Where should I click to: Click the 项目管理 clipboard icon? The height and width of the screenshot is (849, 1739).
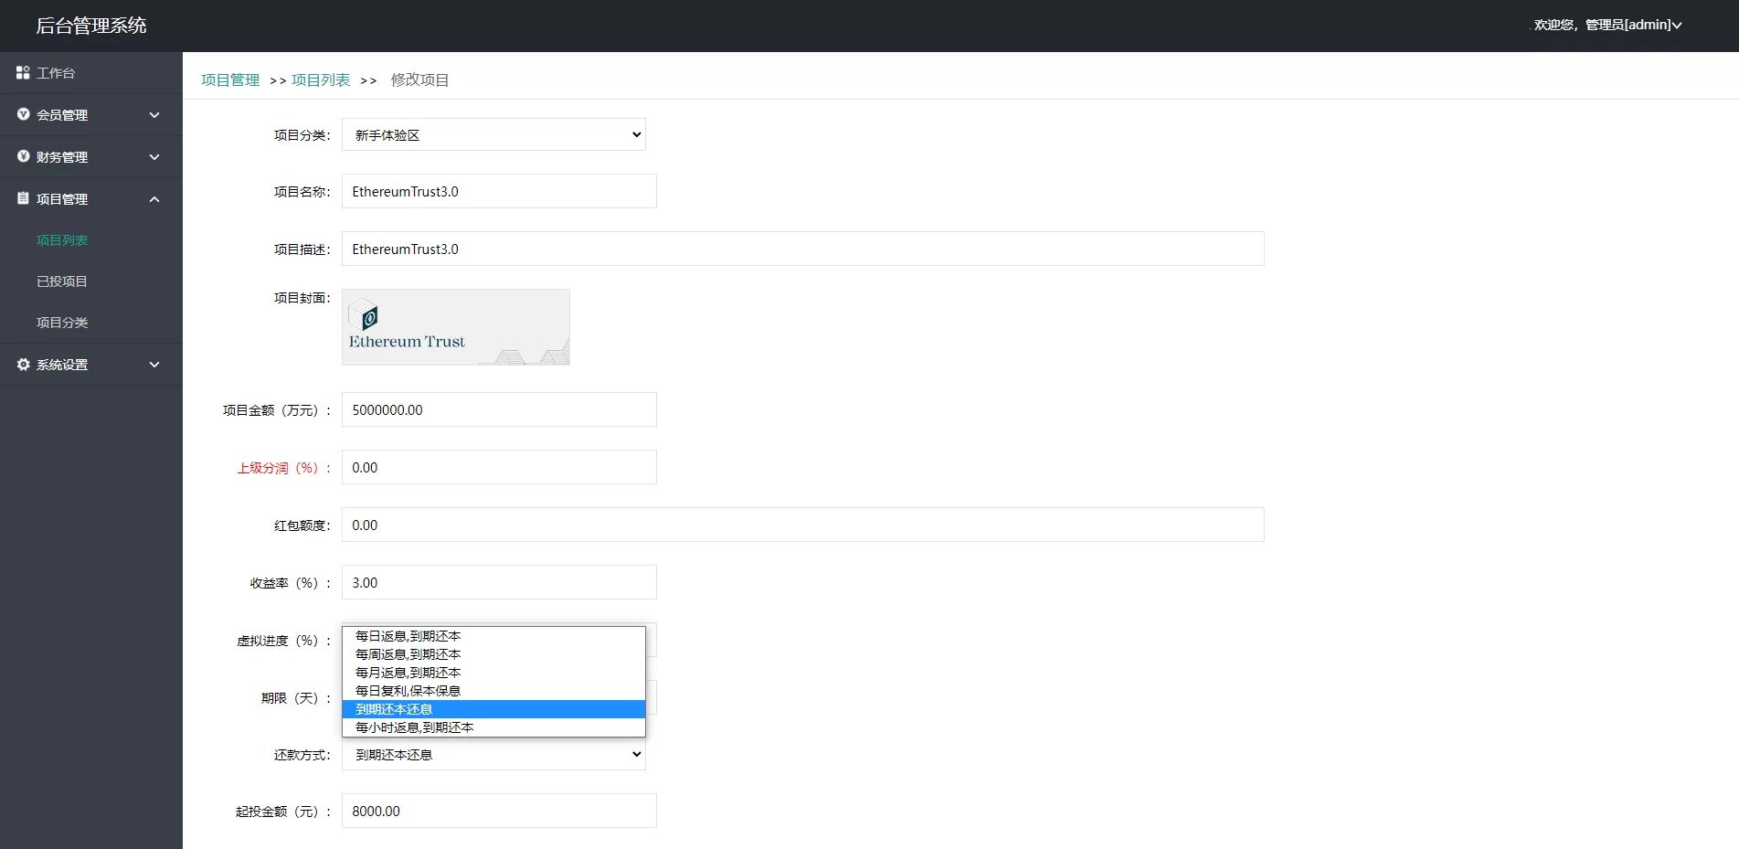click(x=24, y=198)
